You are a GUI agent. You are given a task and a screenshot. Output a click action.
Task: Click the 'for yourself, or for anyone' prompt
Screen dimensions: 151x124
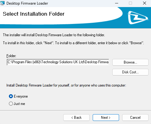tap(66, 85)
